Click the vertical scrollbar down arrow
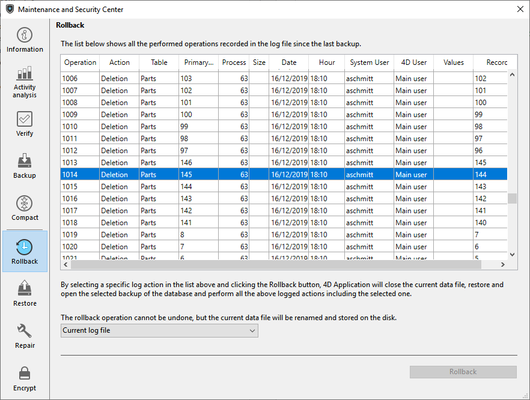Image resolution: width=530 pixels, height=400 pixels. point(513,255)
